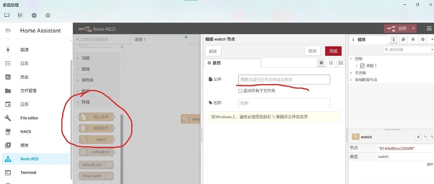Expand the 功能 palette category
The height and width of the screenshot is (184, 434).
96,58
